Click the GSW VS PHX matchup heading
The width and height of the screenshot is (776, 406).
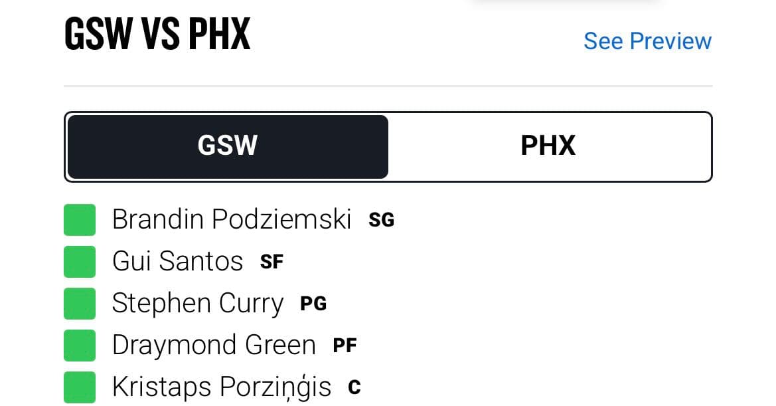click(157, 34)
